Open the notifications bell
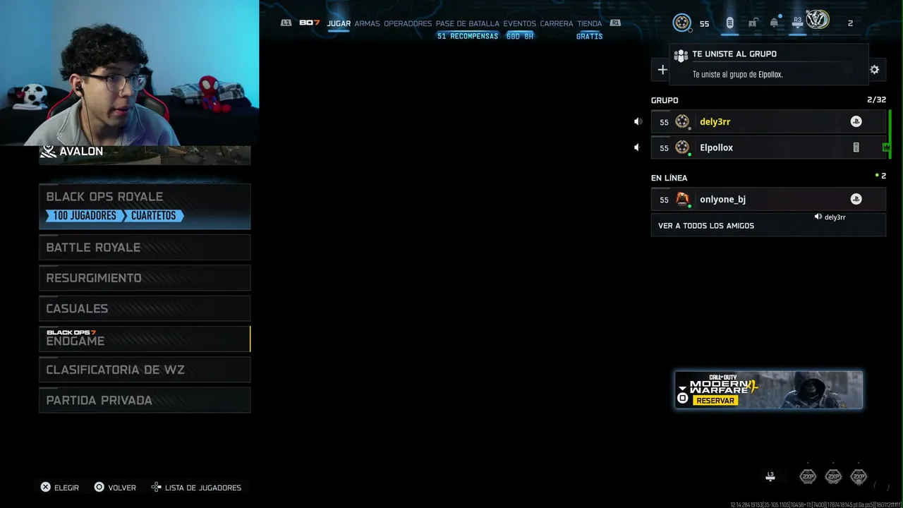Viewport: 903px width, 508px height. (x=774, y=23)
